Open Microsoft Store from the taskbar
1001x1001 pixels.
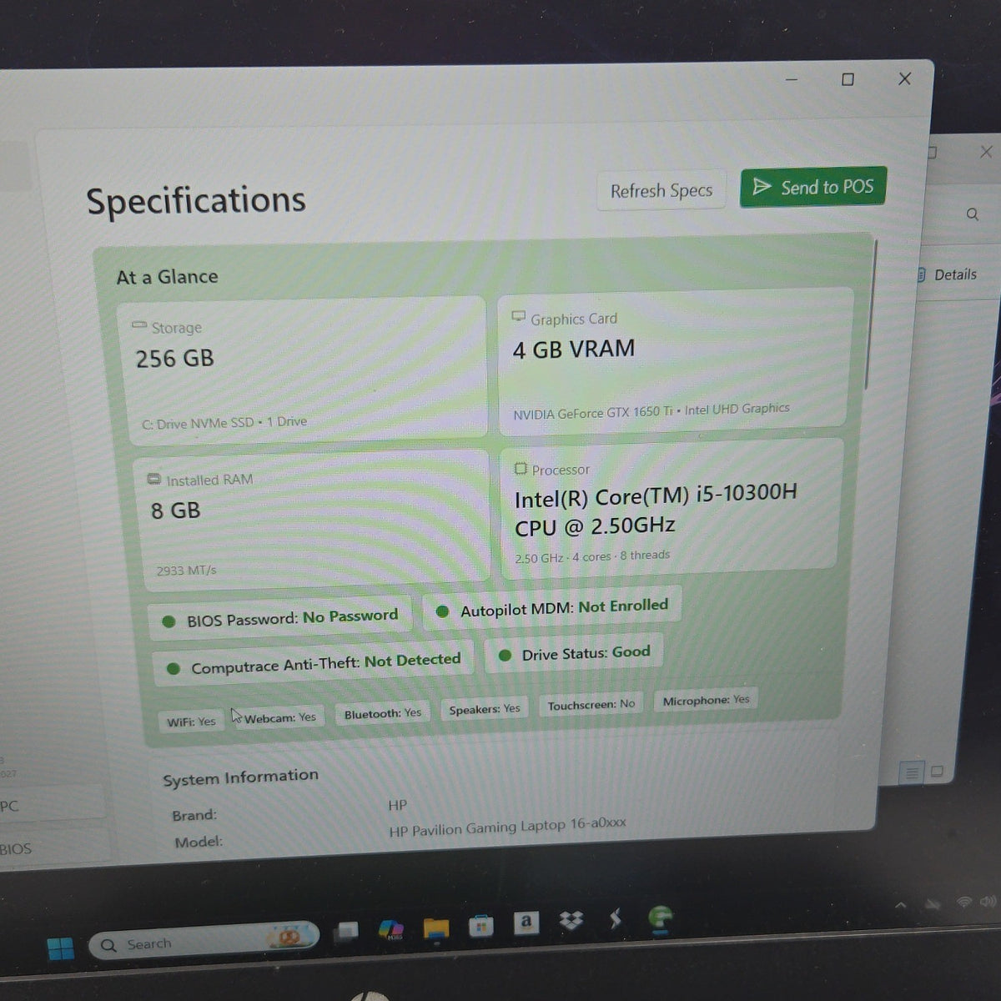[480, 926]
